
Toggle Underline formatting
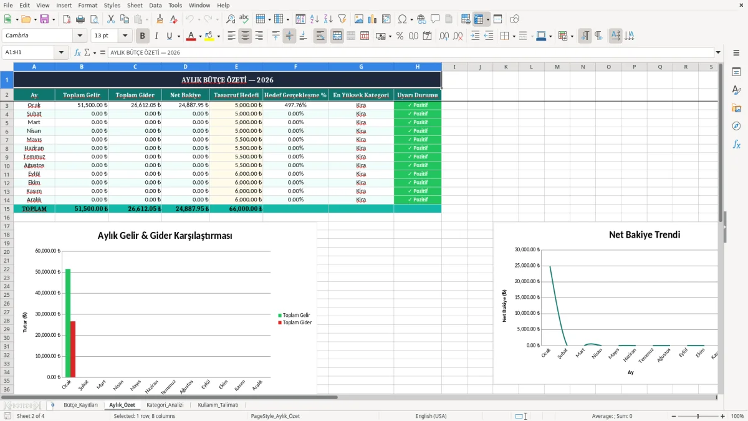(169, 36)
